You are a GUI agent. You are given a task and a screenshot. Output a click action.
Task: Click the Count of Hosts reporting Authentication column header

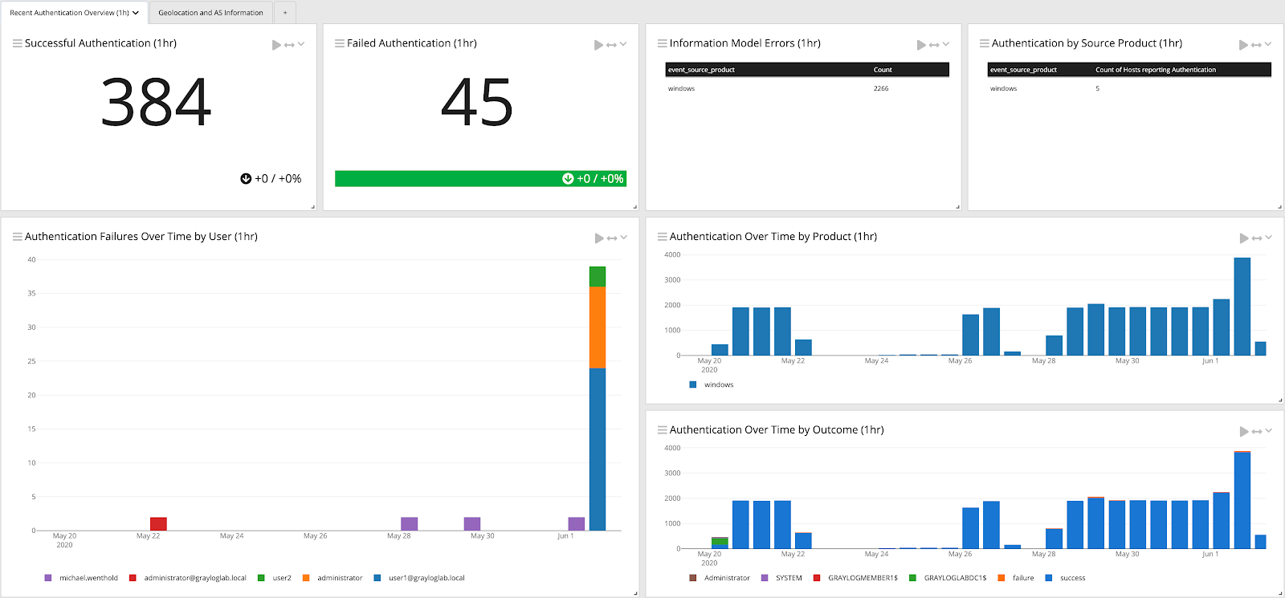pyautogui.click(x=1155, y=70)
